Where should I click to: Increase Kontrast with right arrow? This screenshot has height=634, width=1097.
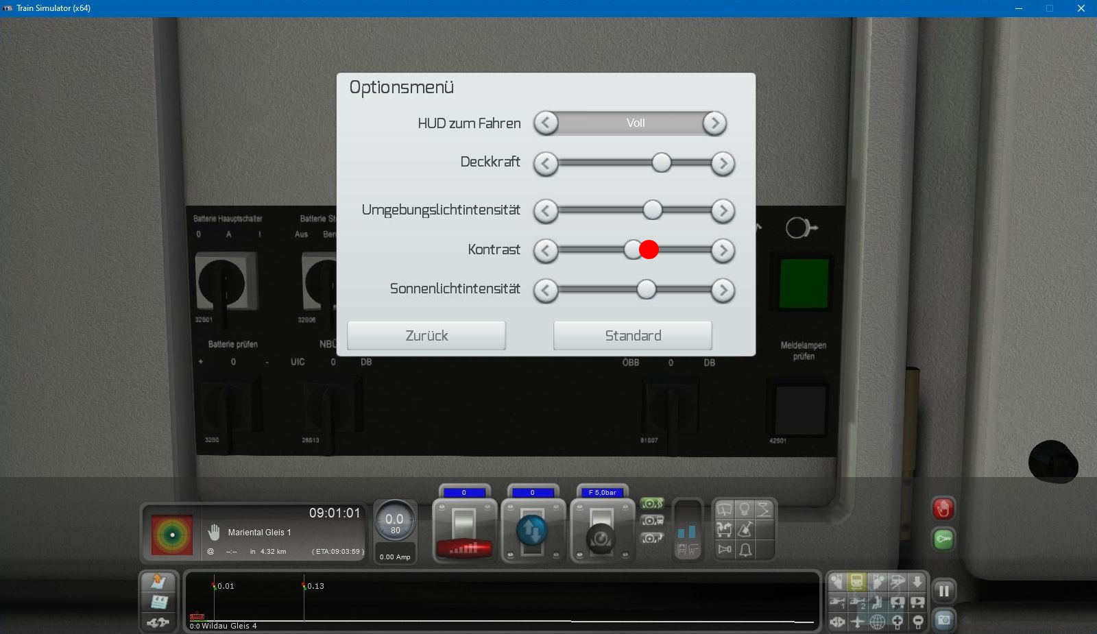(723, 250)
